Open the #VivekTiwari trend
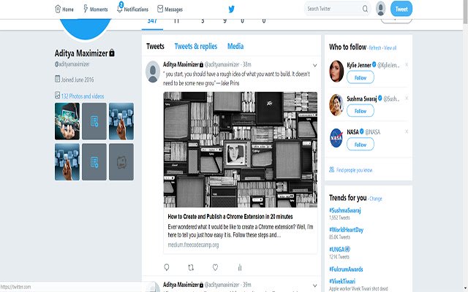 pos(342,281)
